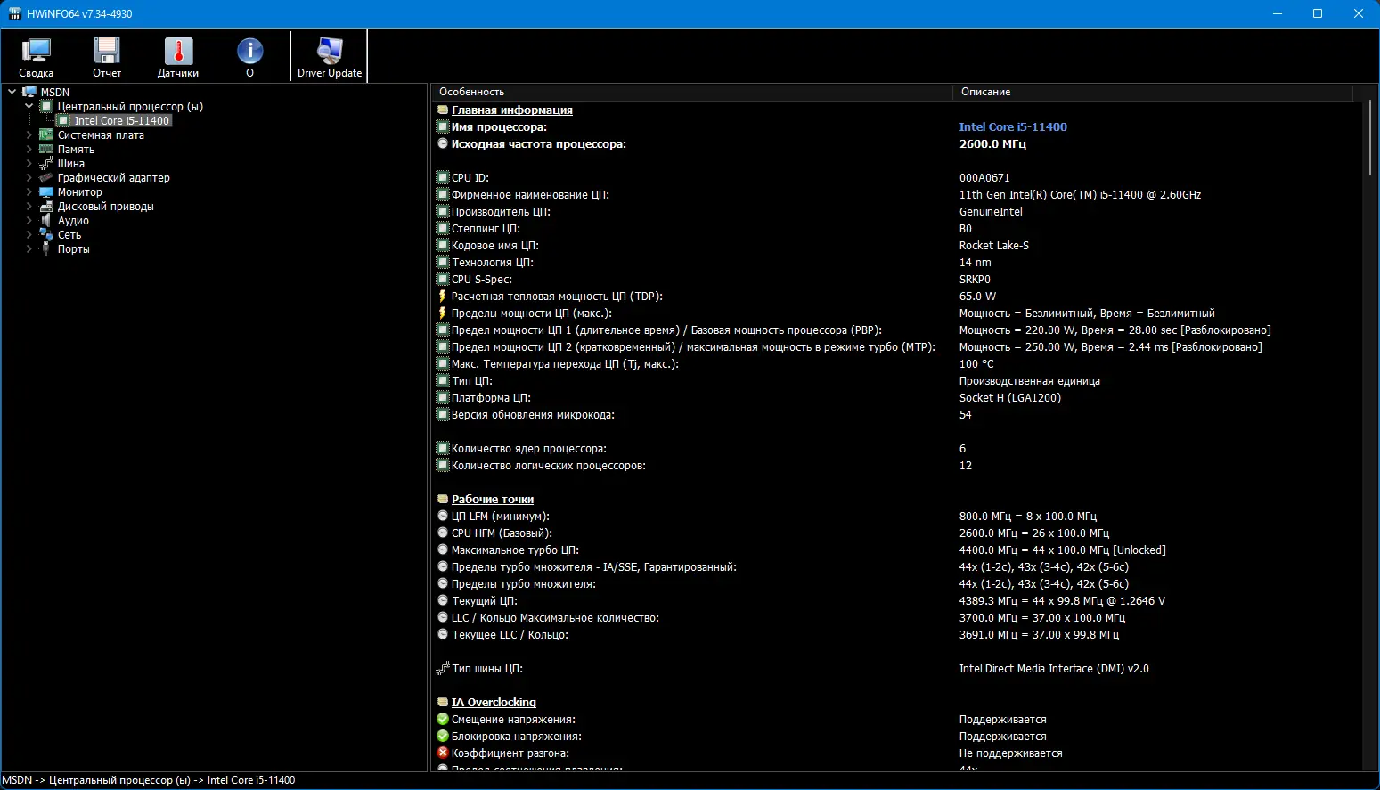Image resolution: width=1380 pixels, height=790 pixels.
Task: Click the Intel Core i5-11400 processor name value
Action: point(1013,126)
